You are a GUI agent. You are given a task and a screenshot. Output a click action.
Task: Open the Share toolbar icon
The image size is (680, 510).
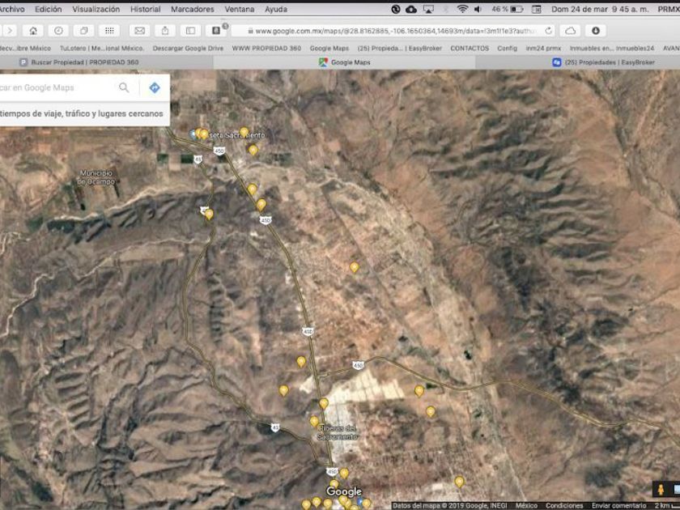tap(165, 31)
